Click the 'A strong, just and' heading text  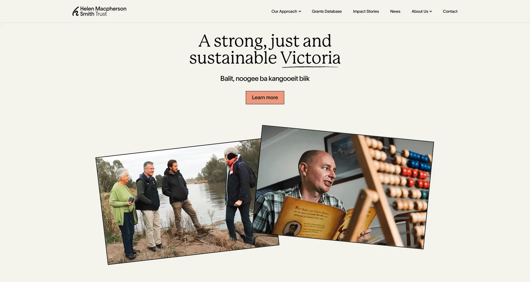coord(265,41)
